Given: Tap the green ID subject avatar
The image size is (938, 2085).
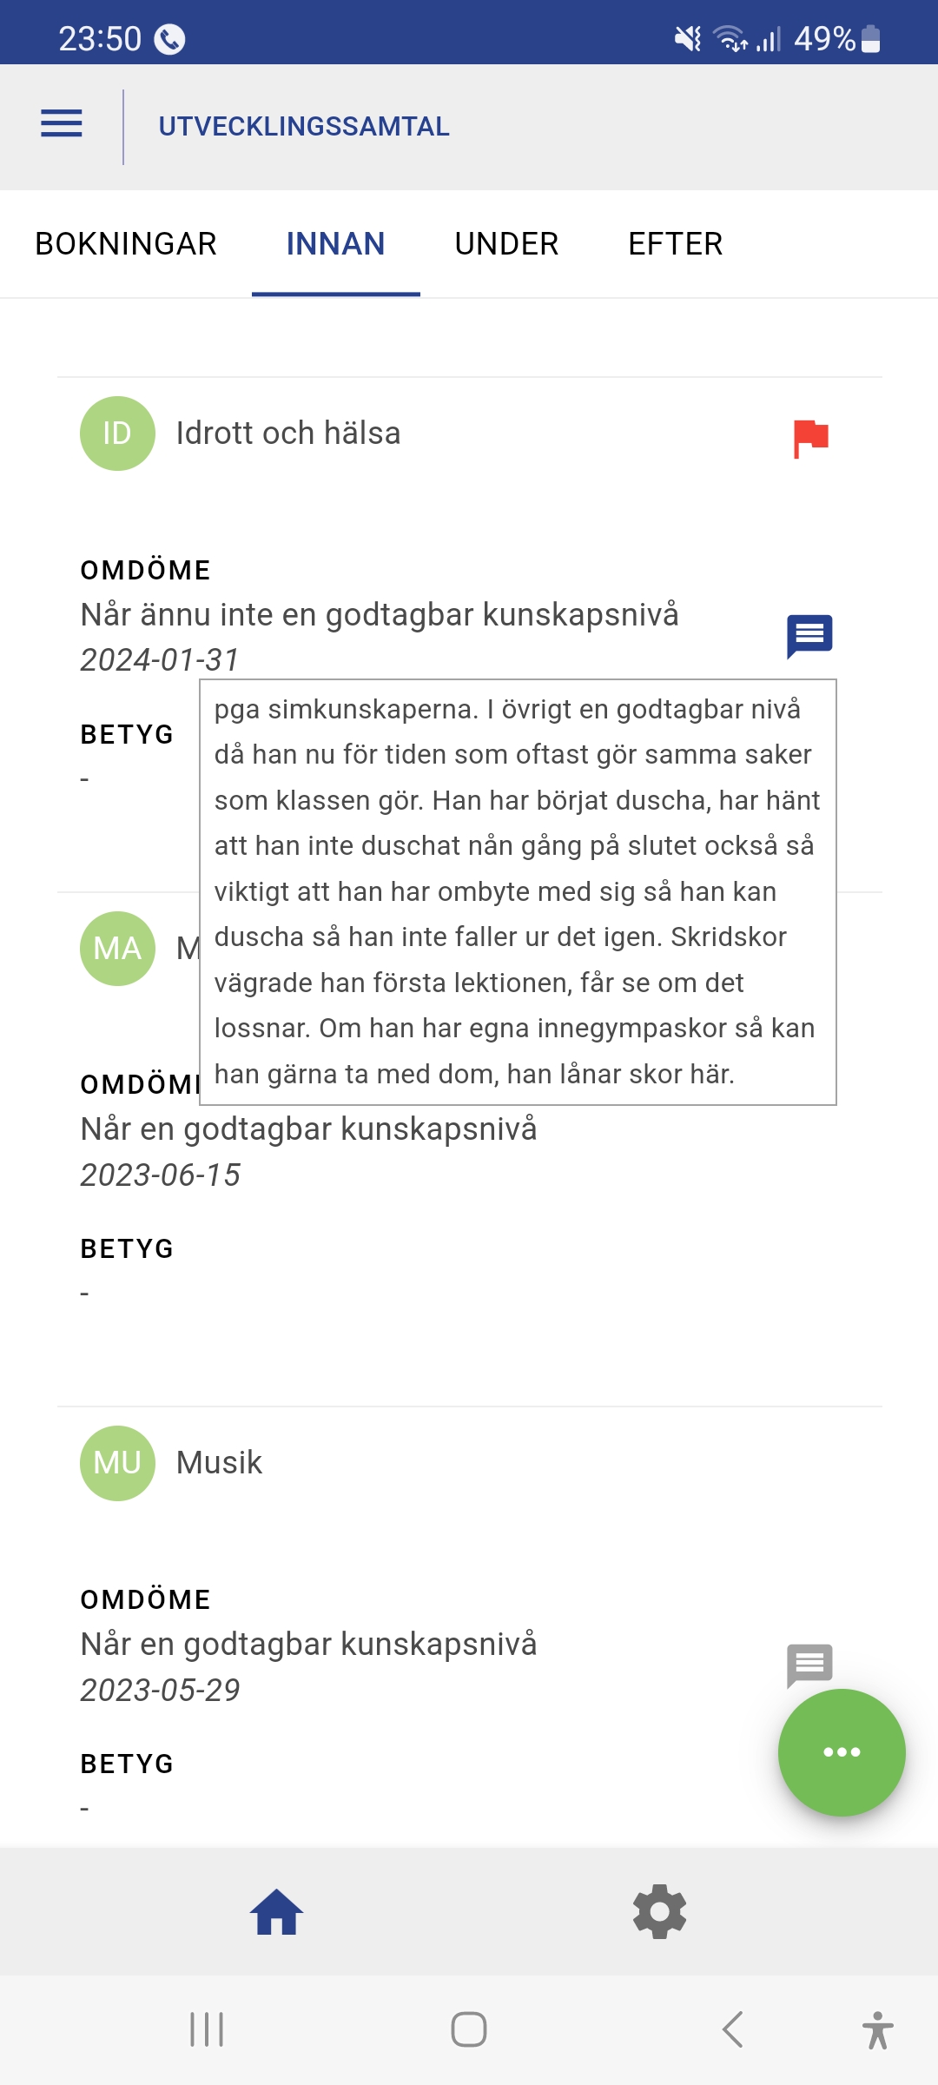Looking at the screenshot, I should click(117, 434).
